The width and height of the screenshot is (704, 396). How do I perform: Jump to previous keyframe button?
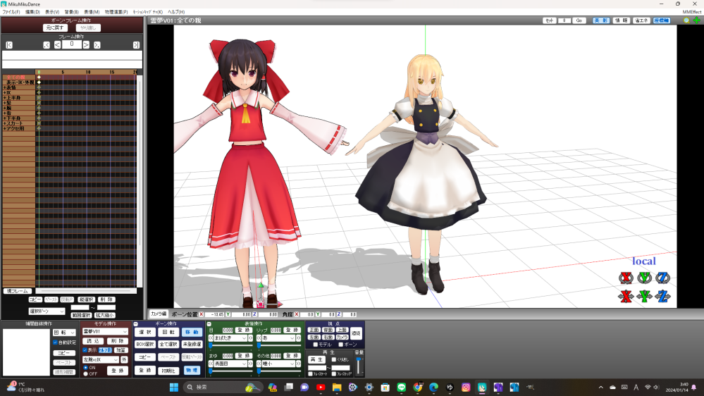[47, 45]
